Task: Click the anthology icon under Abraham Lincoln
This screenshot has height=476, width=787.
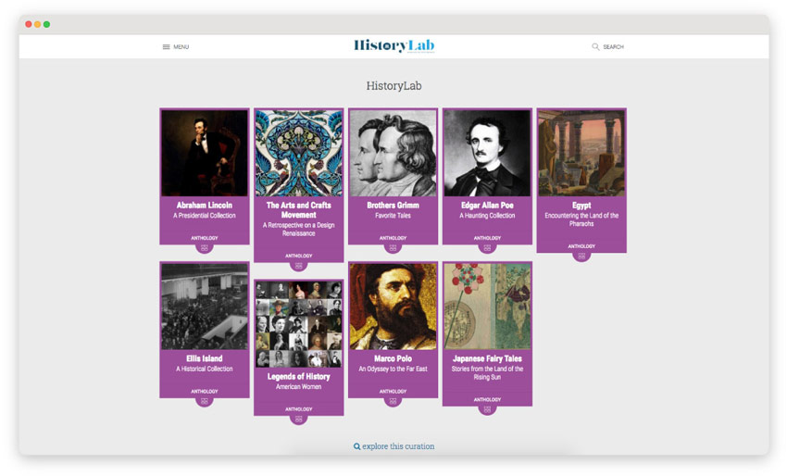Action: (x=205, y=248)
